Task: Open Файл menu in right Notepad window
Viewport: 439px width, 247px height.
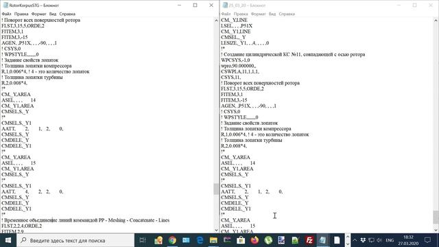Action: [226, 14]
